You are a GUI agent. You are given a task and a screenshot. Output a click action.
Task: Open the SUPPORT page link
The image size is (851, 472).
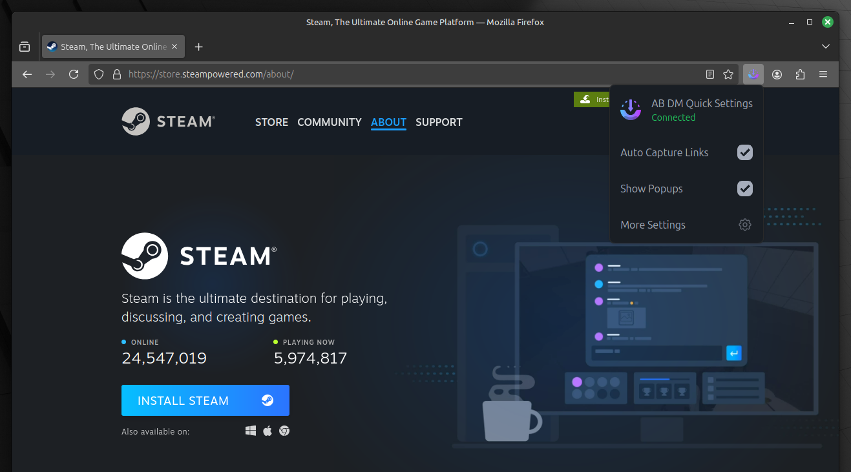coord(439,122)
